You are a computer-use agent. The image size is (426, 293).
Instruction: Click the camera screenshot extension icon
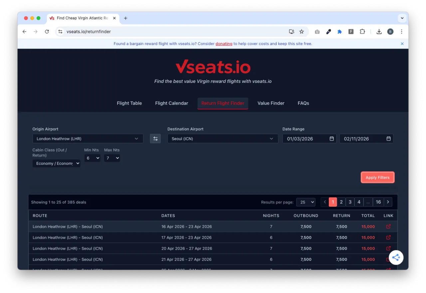point(317,32)
